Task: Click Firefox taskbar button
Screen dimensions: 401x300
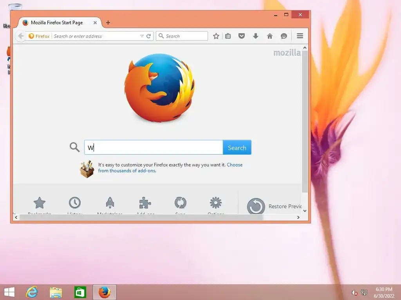Action: 104,292
